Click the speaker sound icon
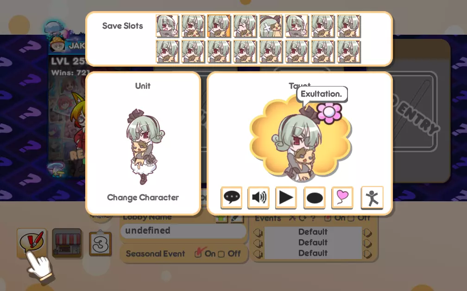Image resolution: width=467 pixels, height=291 pixels. (x=259, y=197)
